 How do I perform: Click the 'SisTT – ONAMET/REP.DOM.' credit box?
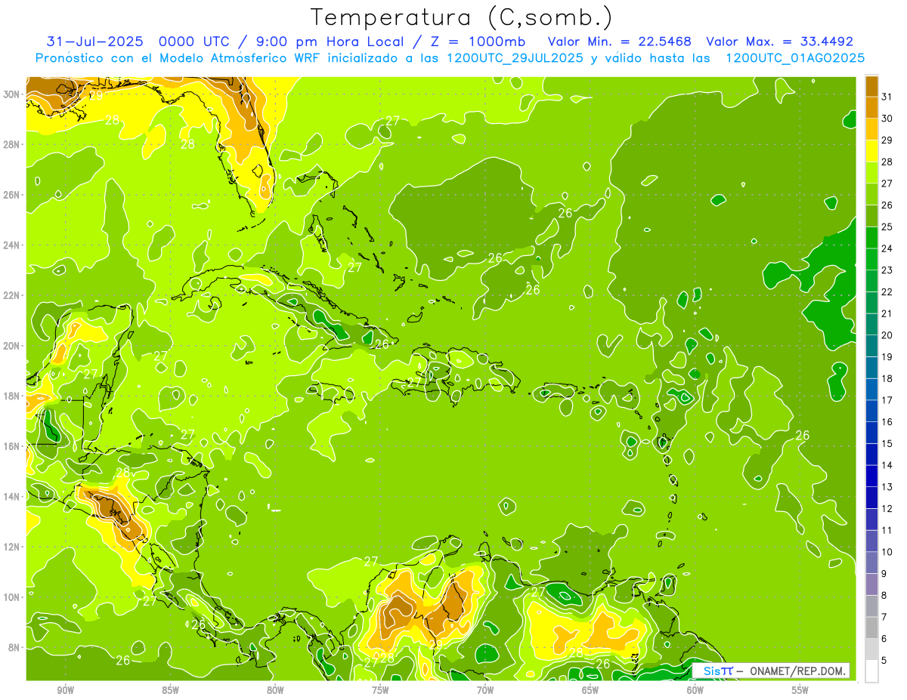(771, 671)
